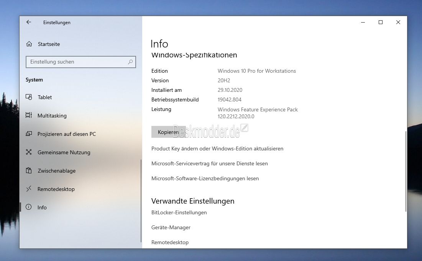Click the Einstellungen window title
Image resolution: width=422 pixels, height=261 pixels.
pos(57,23)
